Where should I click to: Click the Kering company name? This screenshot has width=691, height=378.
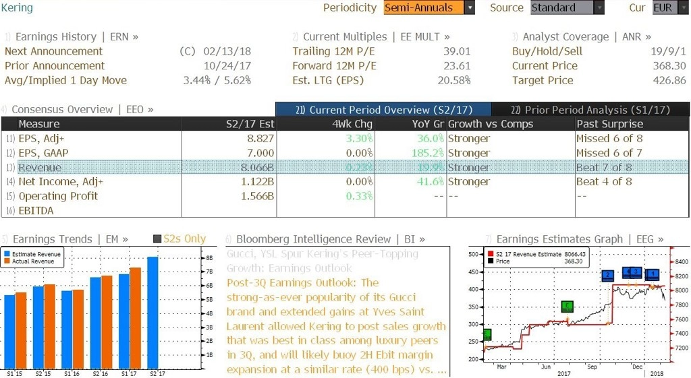[x=17, y=7]
